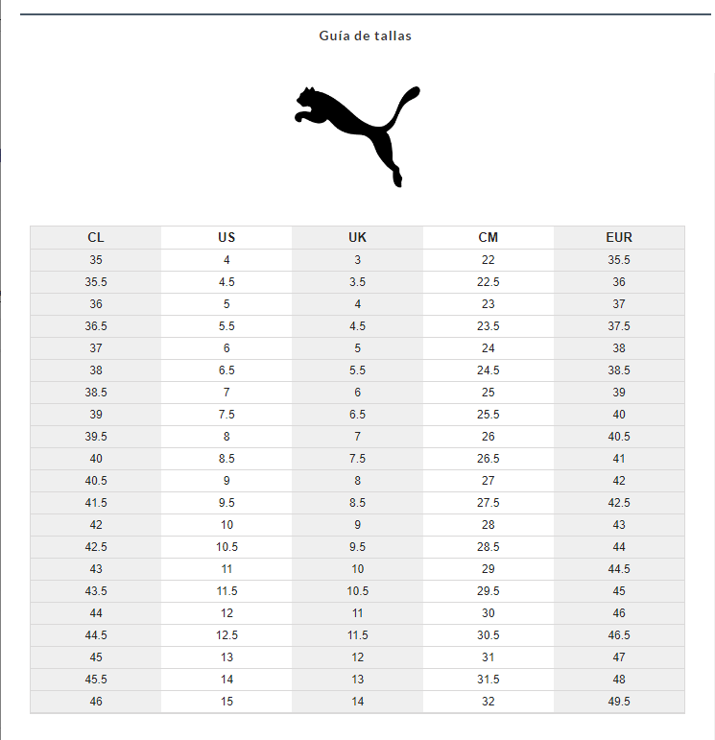715x740 pixels.
Task: Click CM value 26.5 cell
Action: pos(489,459)
